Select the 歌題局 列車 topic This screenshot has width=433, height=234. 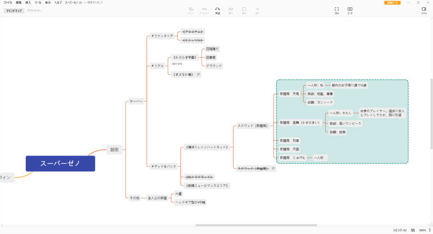(x=290, y=140)
